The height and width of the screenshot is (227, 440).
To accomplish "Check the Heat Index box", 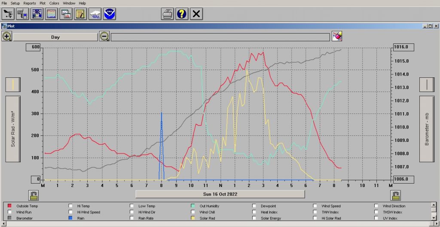I will 254,212.
